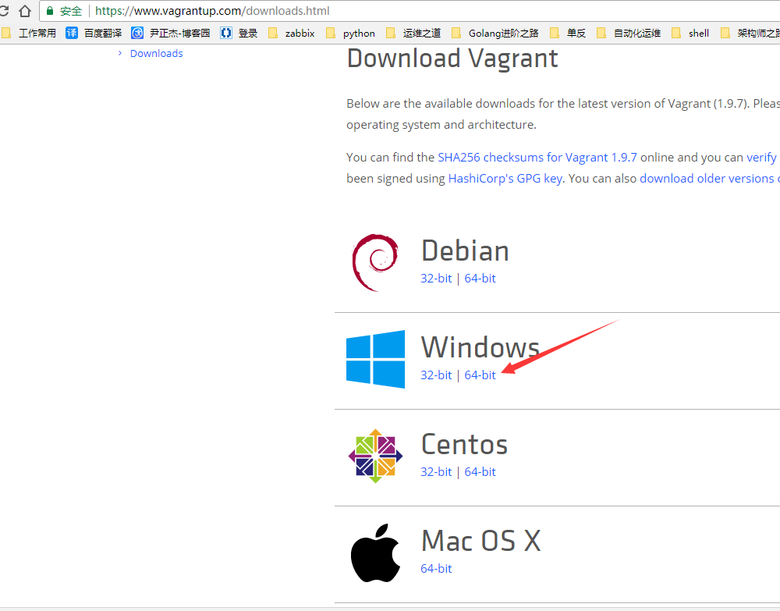Click the browser reload icon

pyautogui.click(x=3, y=11)
